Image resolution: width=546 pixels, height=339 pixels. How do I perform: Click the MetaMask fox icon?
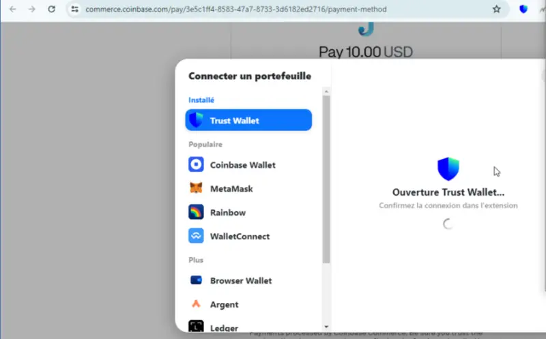(196, 188)
